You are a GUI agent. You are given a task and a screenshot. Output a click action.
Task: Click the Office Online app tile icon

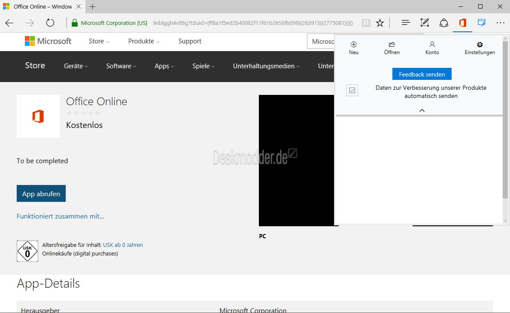[38, 116]
